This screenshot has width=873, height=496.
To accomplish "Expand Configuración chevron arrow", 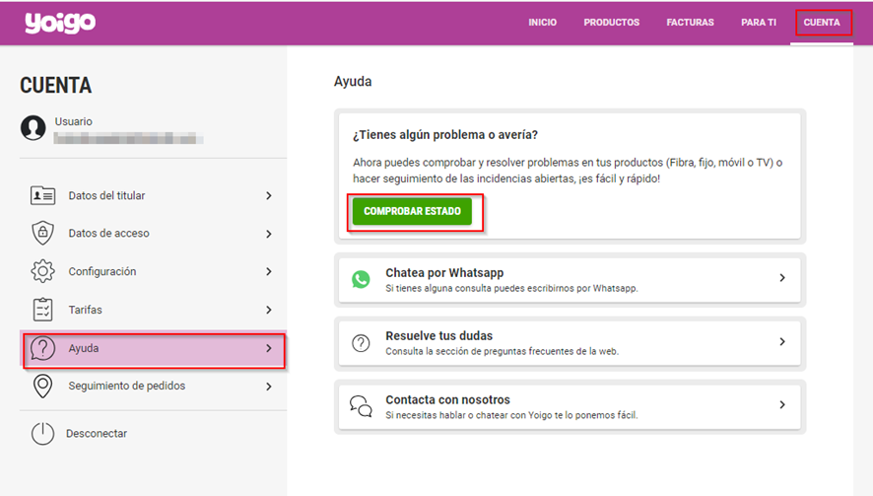I will tap(269, 271).
